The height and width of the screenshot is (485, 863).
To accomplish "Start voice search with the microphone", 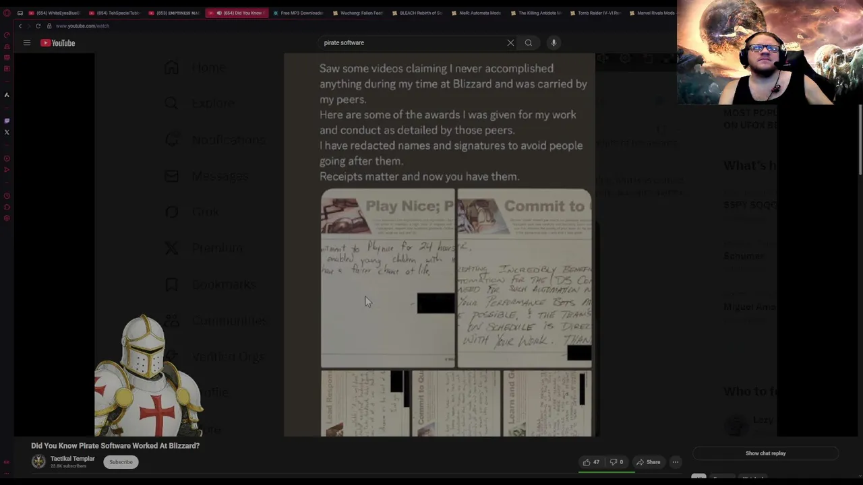I will pyautogui.click(x=554, y=42).
